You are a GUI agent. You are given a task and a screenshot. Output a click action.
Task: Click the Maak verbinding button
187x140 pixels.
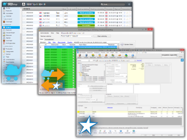click(x=102, y=36)
